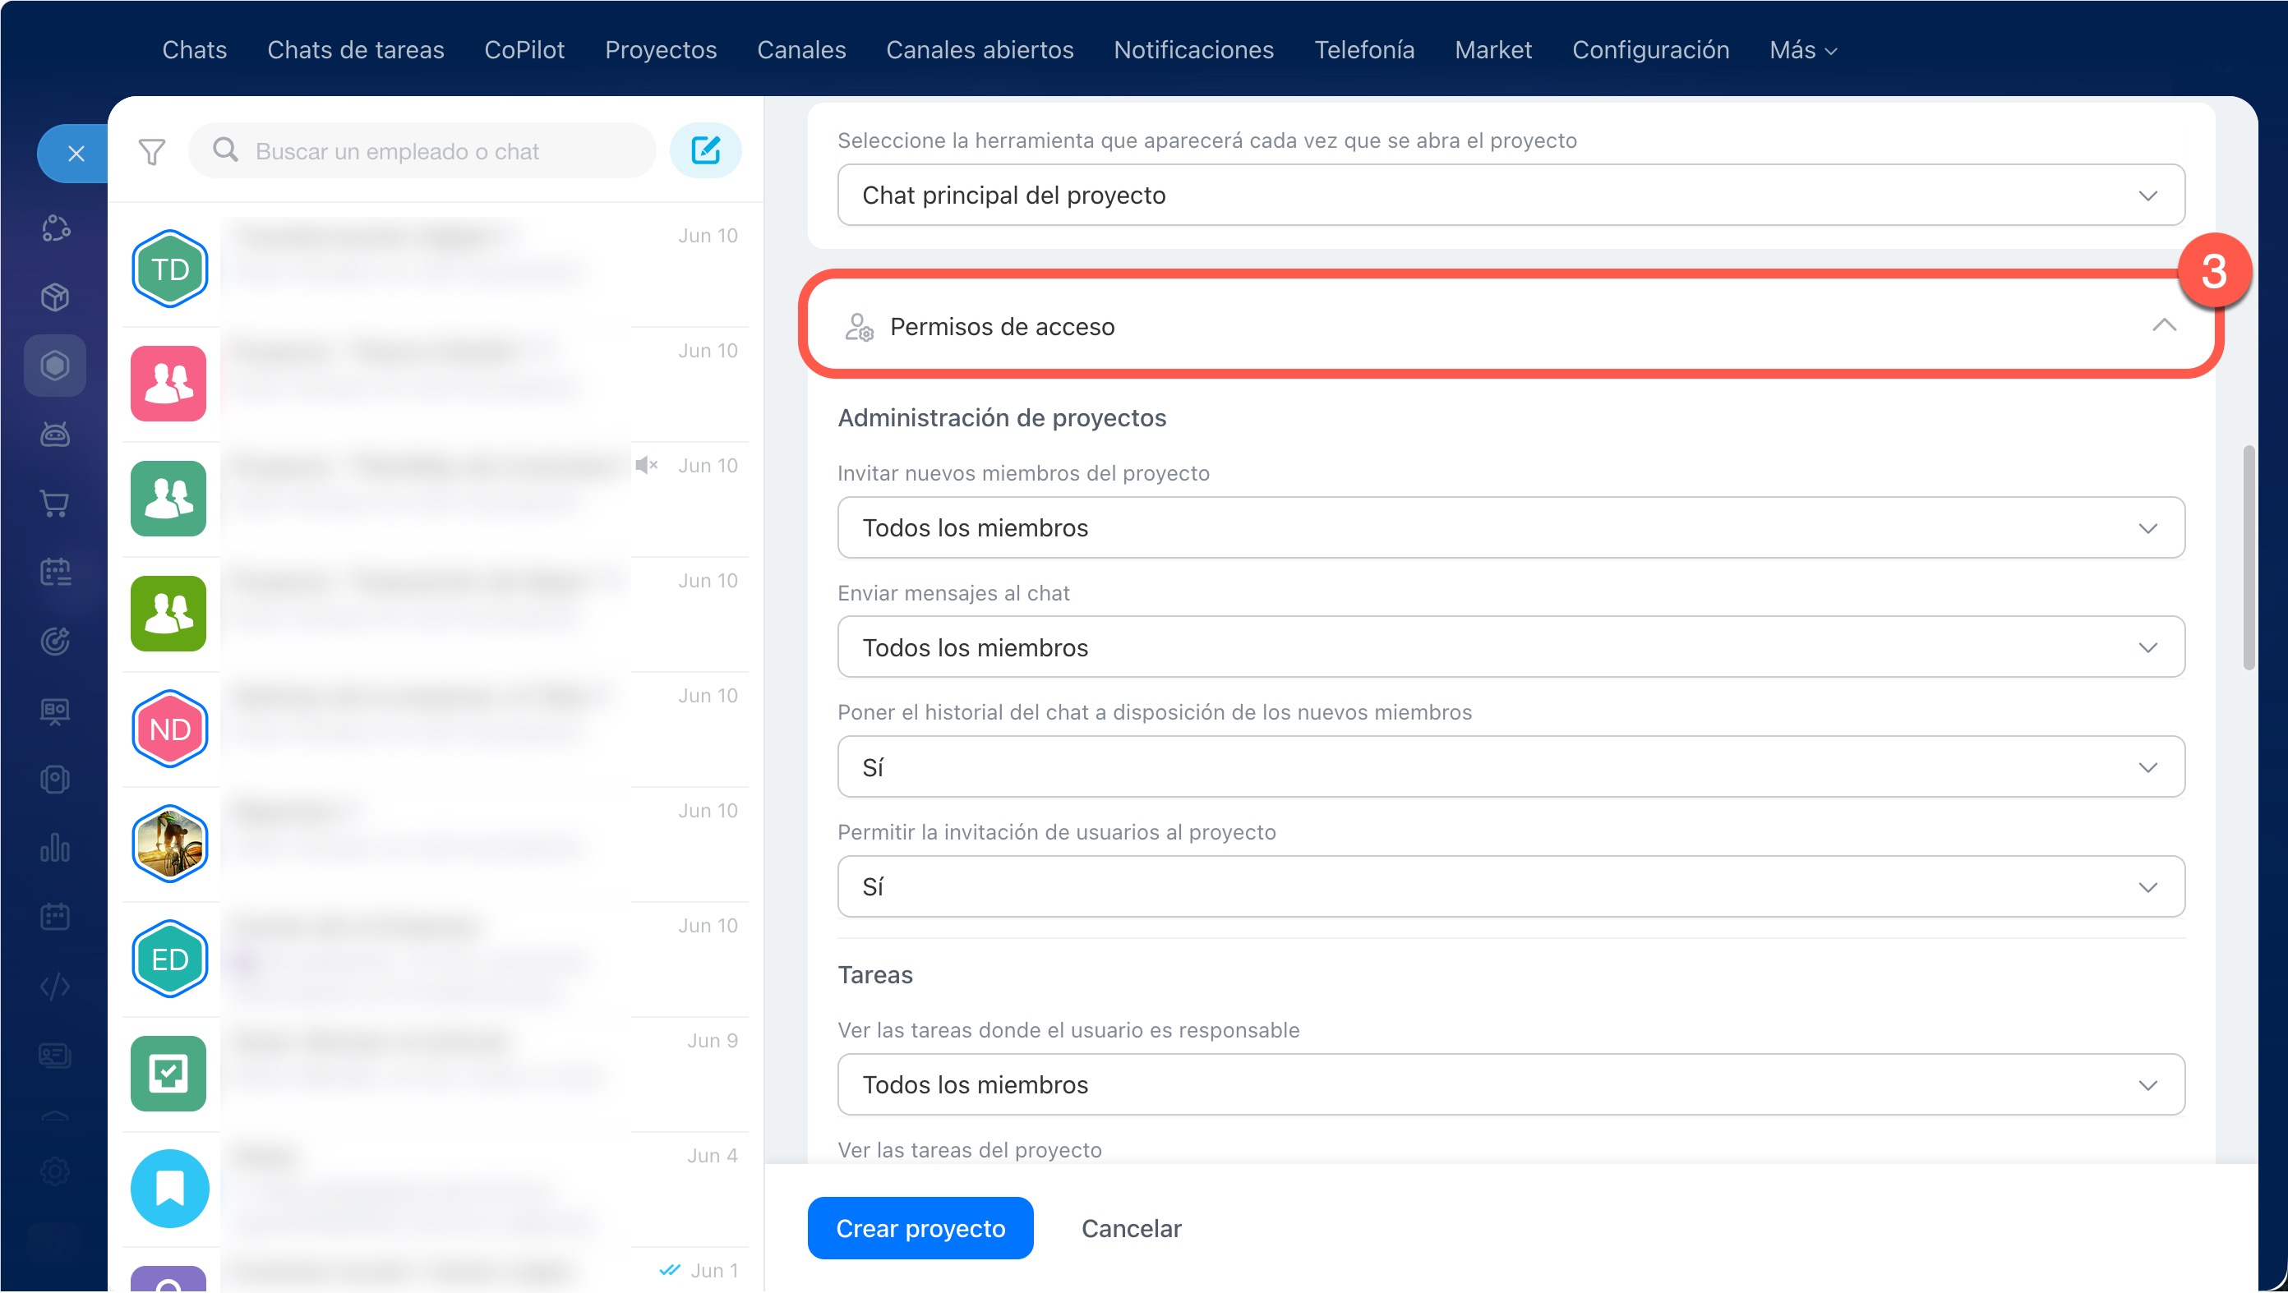Switch to Chats de tareas tab
This screenshot has width=2288, height=1293.
355,50
